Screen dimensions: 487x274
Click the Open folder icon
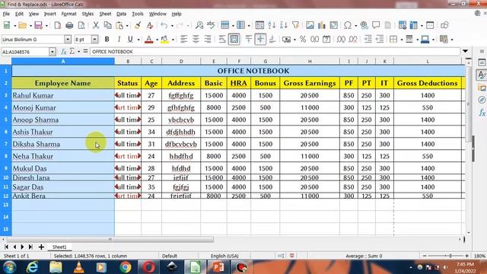[22, 25]
